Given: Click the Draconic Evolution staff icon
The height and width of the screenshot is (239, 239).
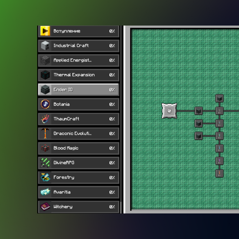Looking at the screenshot, I should pyautogui.click(x=45, y=133).
